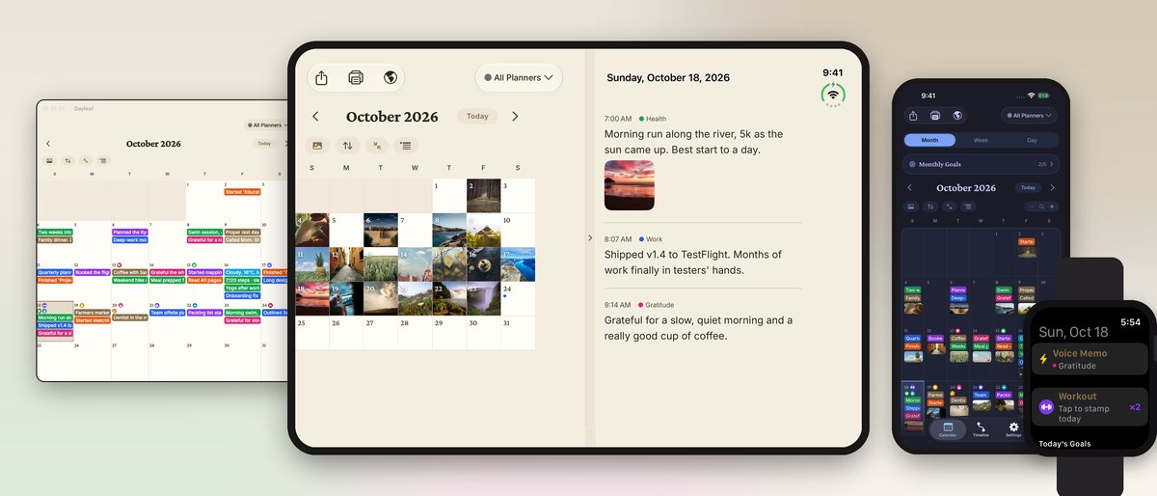Tap the print icon on the tablet
This screenshot has width=1157, height=496.
[356, 78]
